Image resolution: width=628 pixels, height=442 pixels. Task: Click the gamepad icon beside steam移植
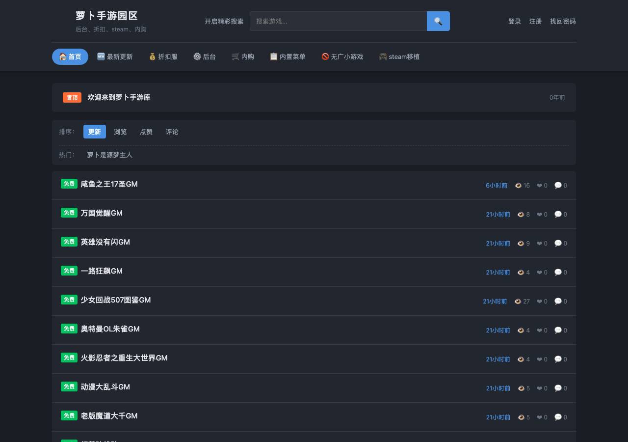(x=383, y=56)
